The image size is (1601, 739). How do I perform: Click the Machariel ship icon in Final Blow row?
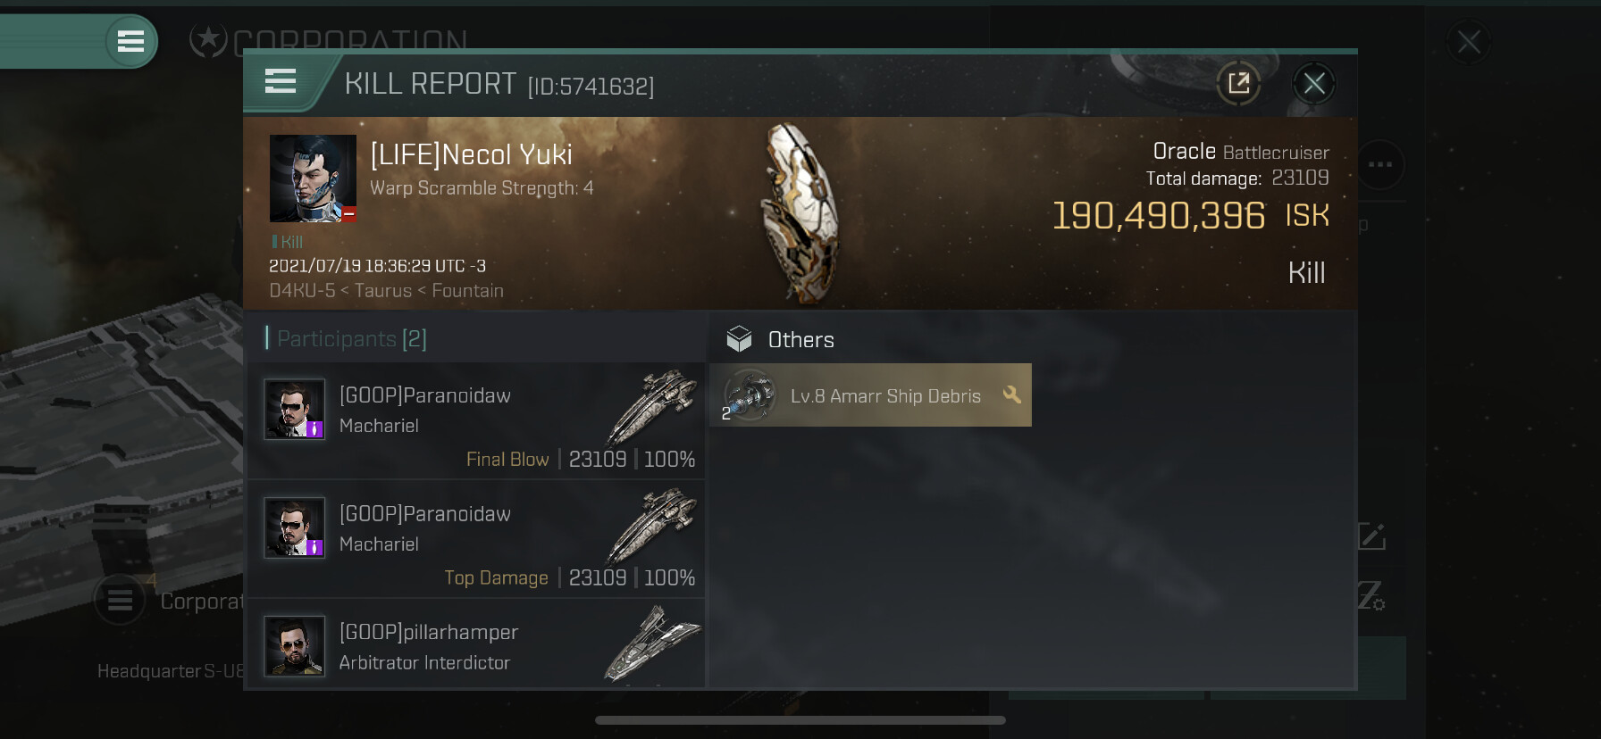652,406
